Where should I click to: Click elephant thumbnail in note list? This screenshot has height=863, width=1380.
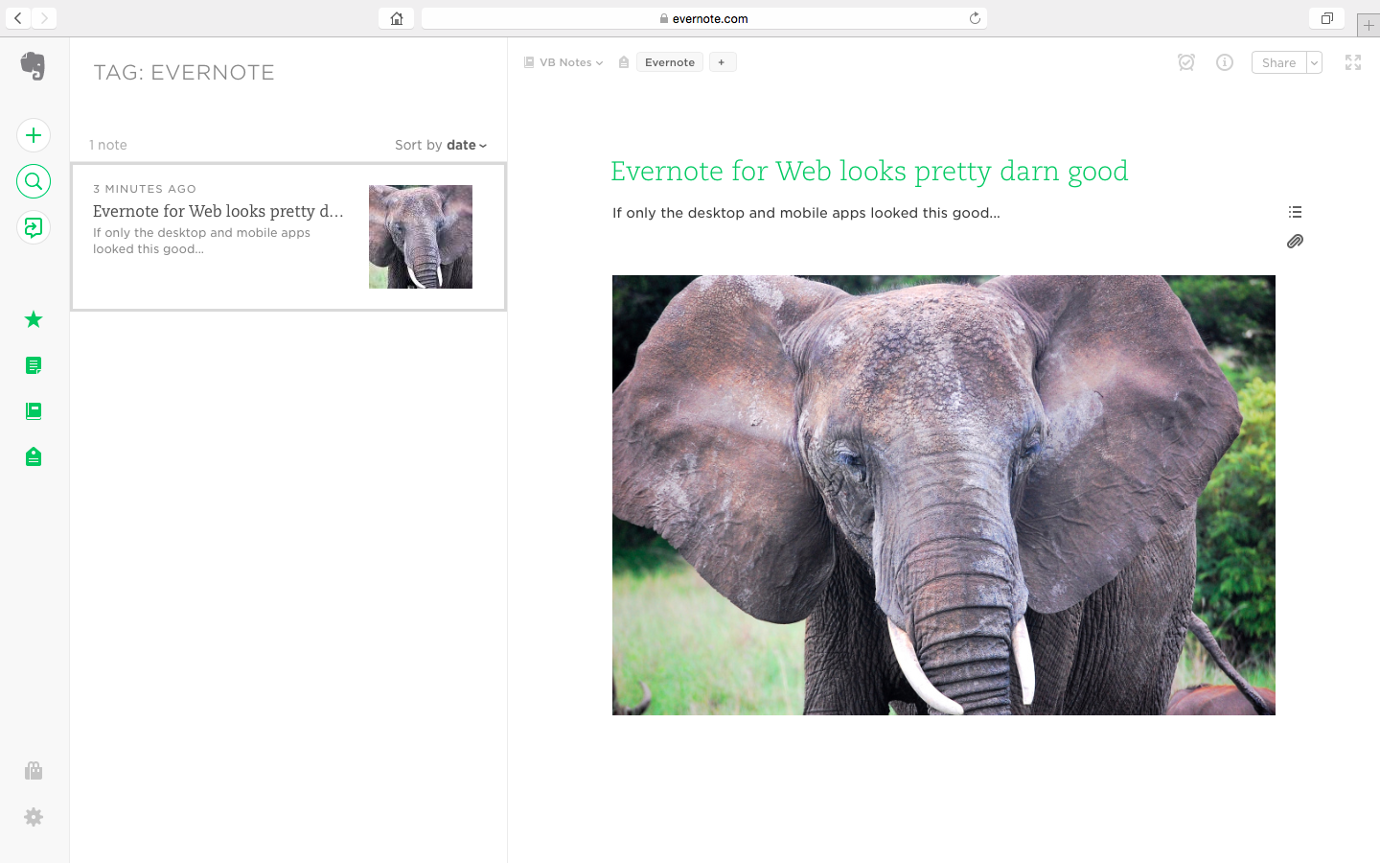click(421, 237)
